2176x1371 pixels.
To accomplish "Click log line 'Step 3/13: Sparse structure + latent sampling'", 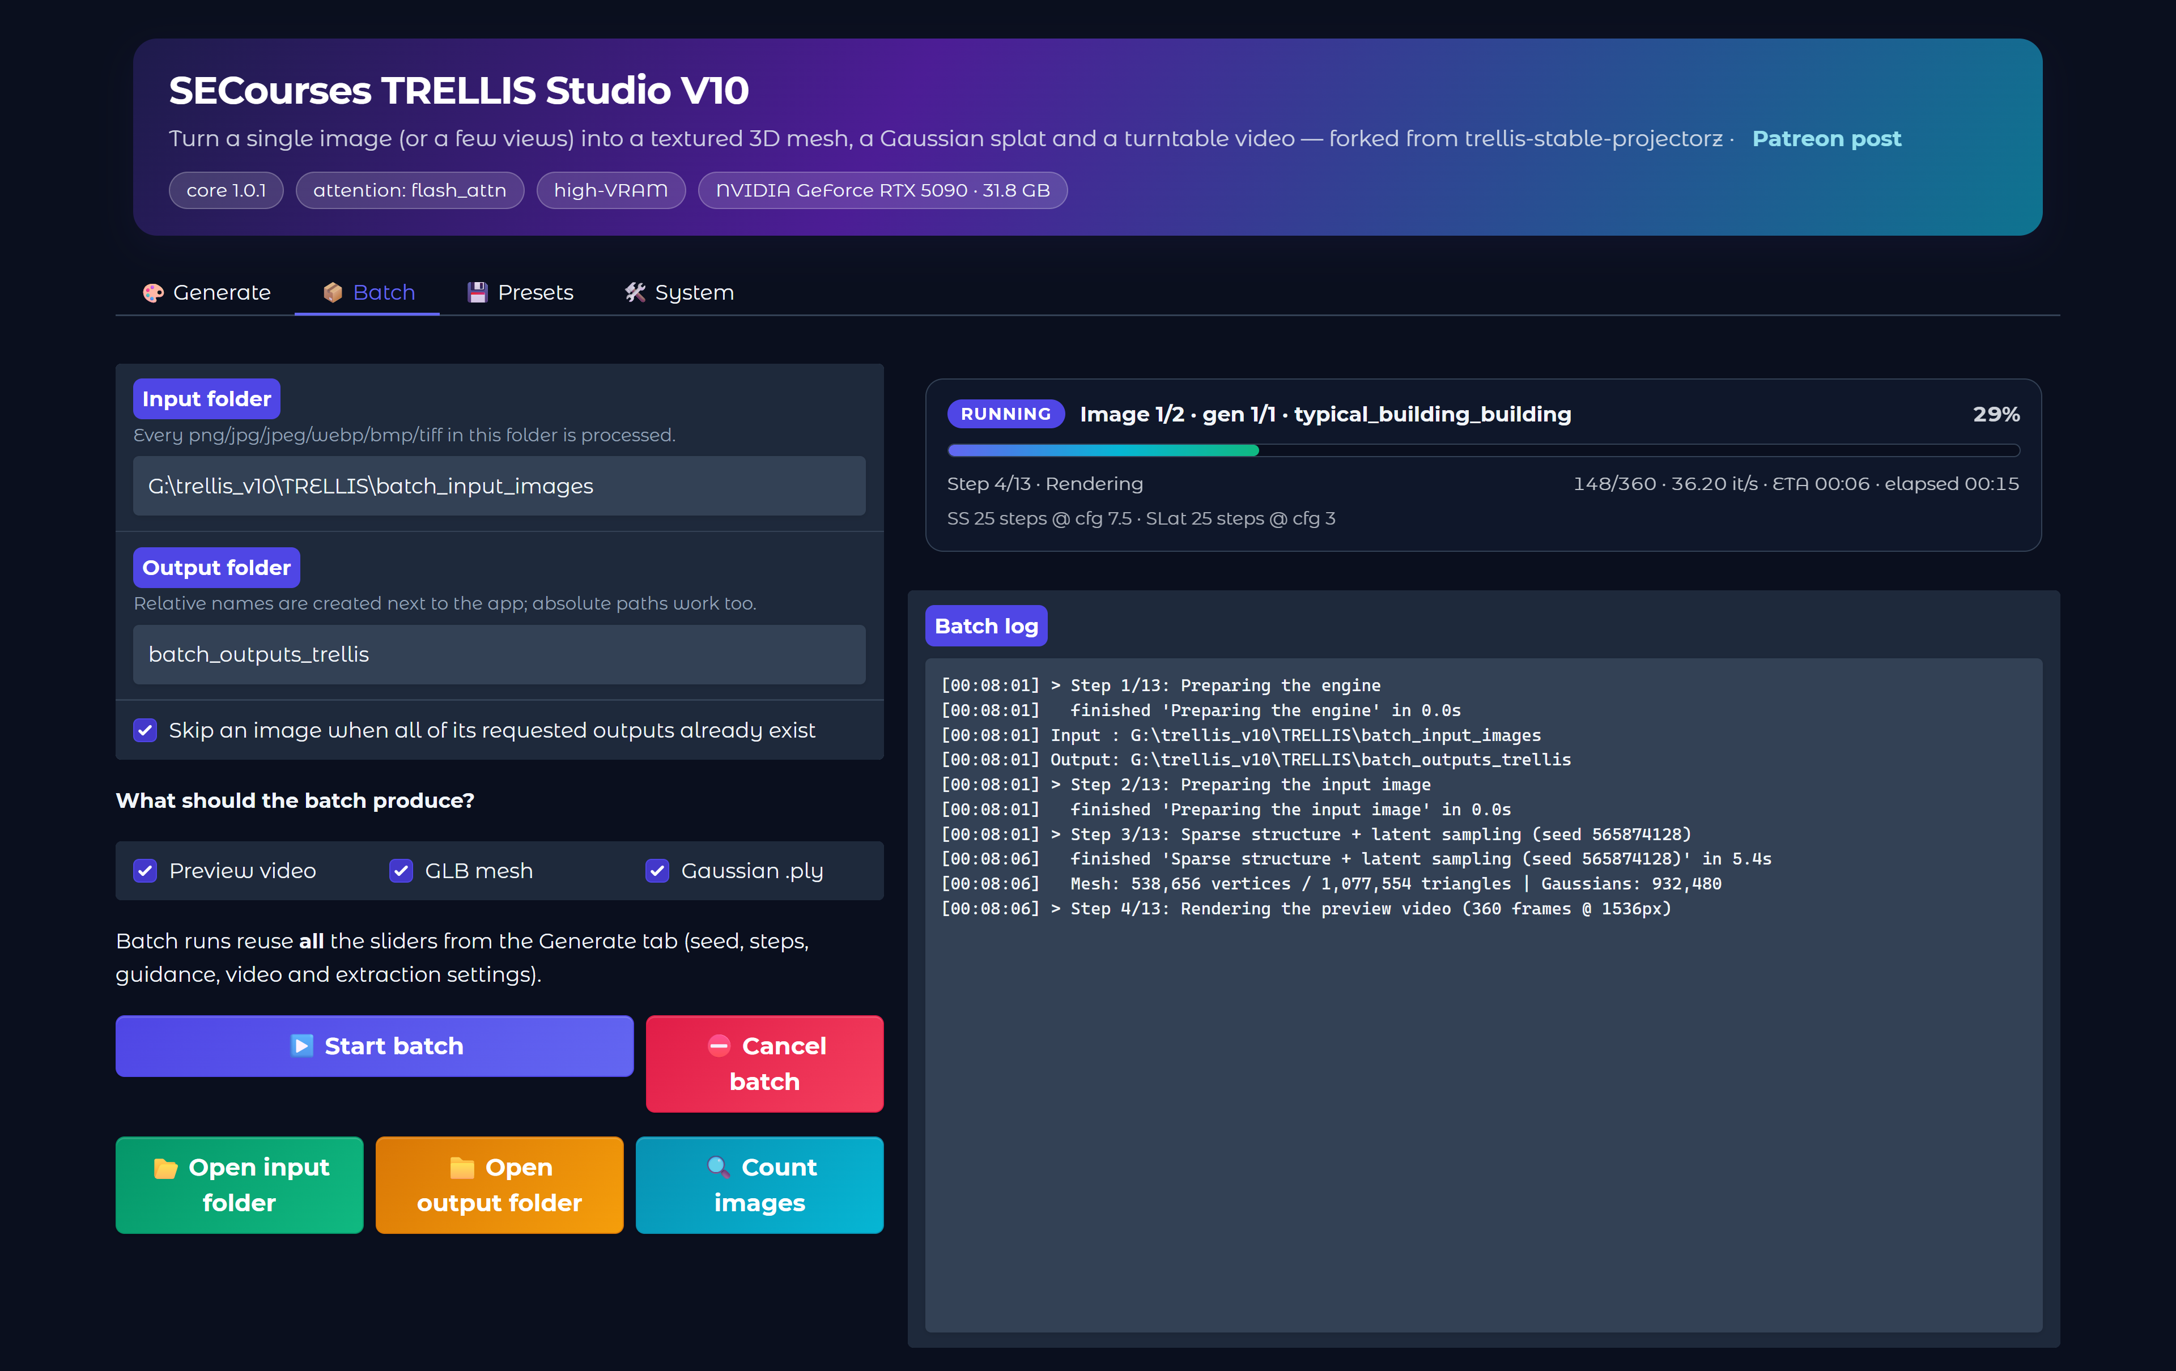I will (x=1316, y=834).
